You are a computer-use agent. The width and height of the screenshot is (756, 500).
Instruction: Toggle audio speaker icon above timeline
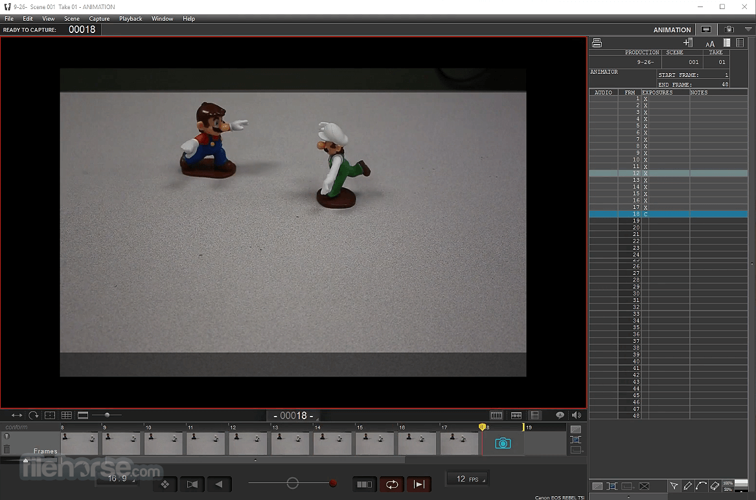coord(577,415)
